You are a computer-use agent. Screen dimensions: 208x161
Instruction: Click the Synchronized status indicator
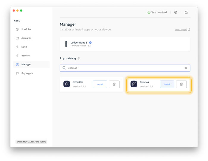coord(157,12)
